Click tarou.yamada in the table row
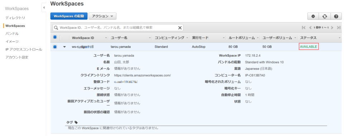344x136 pixels. coord(121,47)
